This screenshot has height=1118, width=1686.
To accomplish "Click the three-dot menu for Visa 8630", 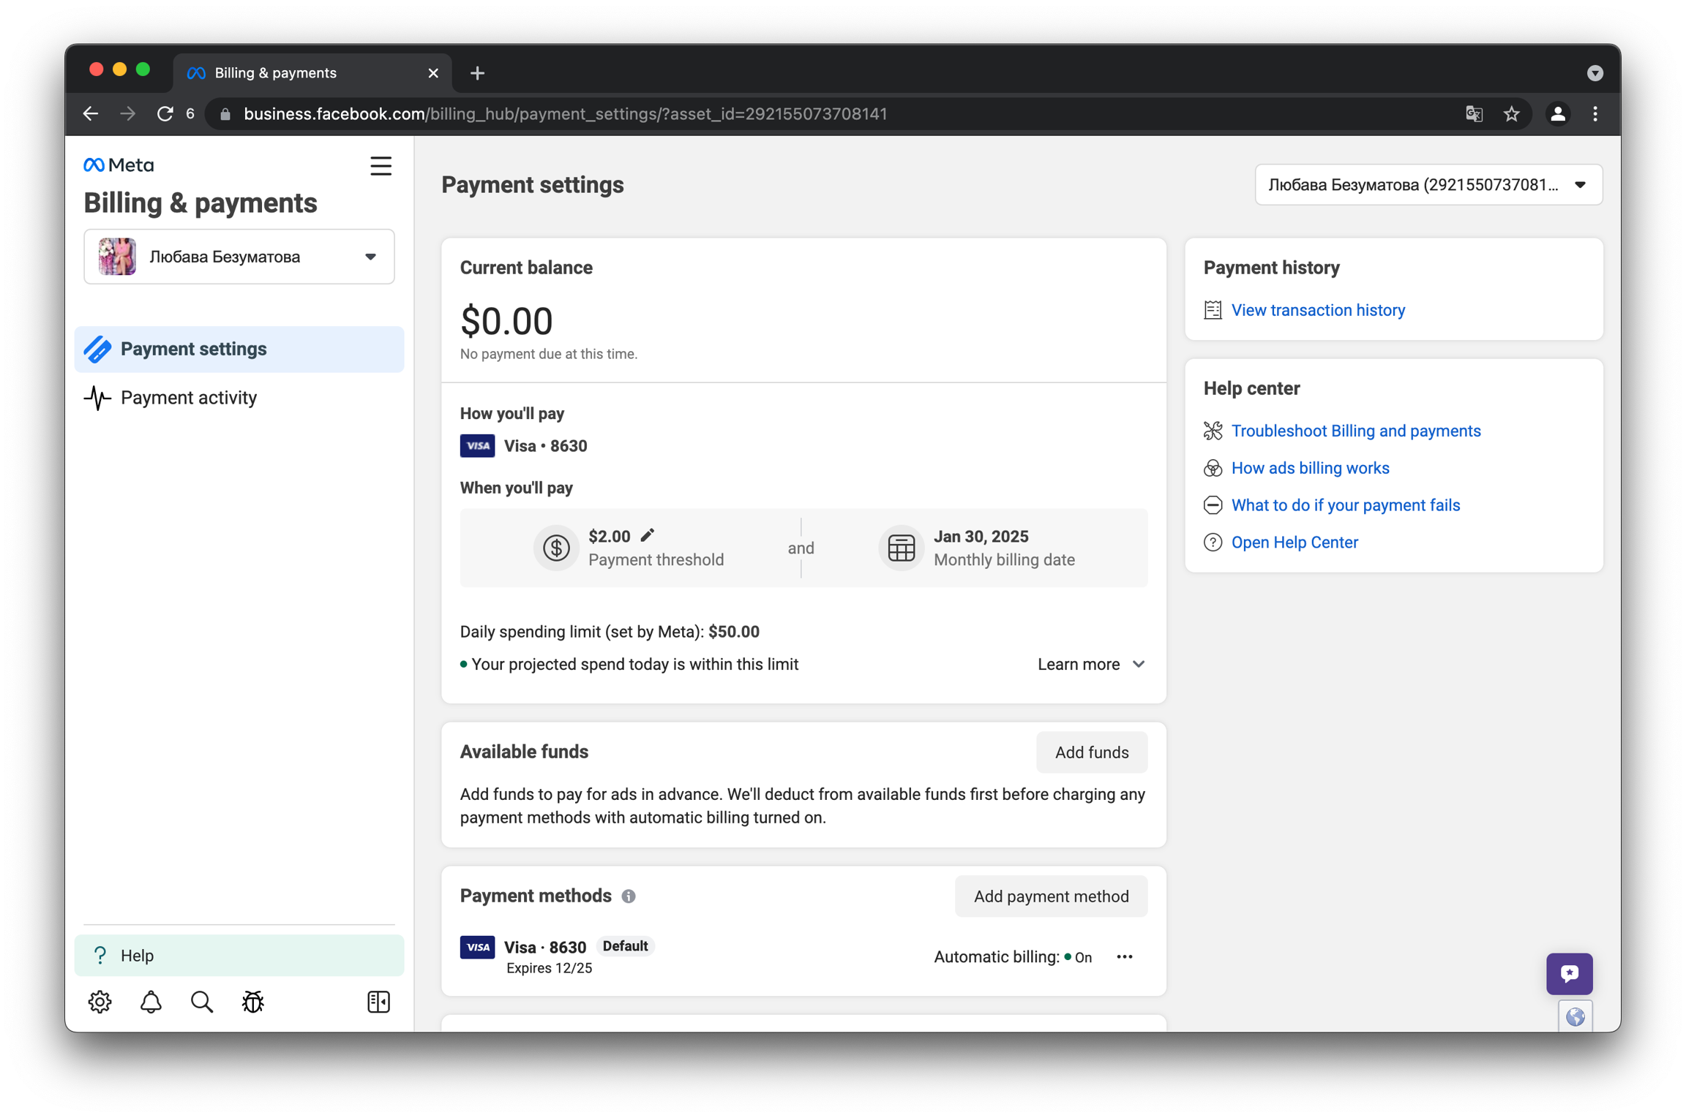I will pos(1125,956).
